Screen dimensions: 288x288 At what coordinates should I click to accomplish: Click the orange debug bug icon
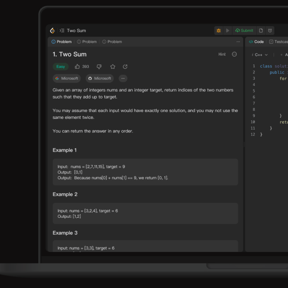point(219,31)
